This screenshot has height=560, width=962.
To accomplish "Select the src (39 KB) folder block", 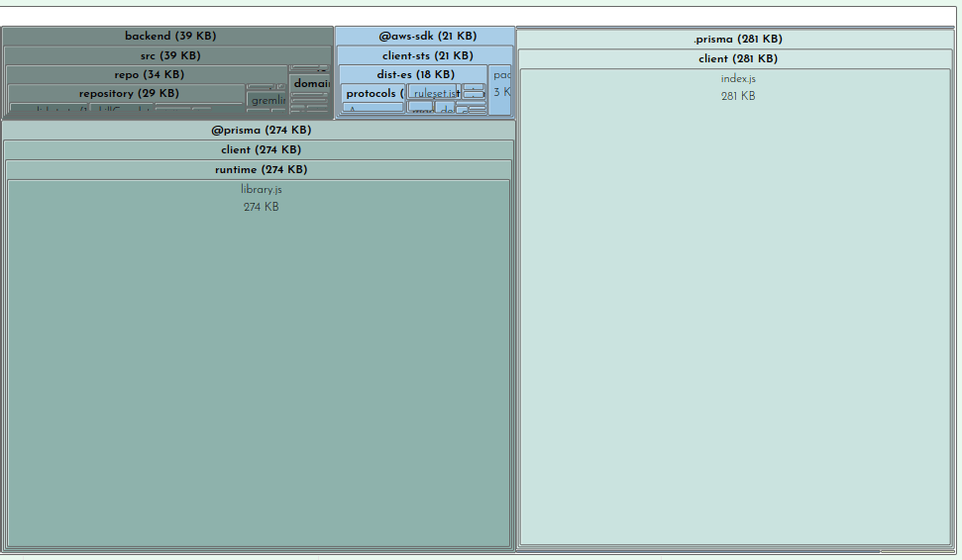I will pos(168,55).
